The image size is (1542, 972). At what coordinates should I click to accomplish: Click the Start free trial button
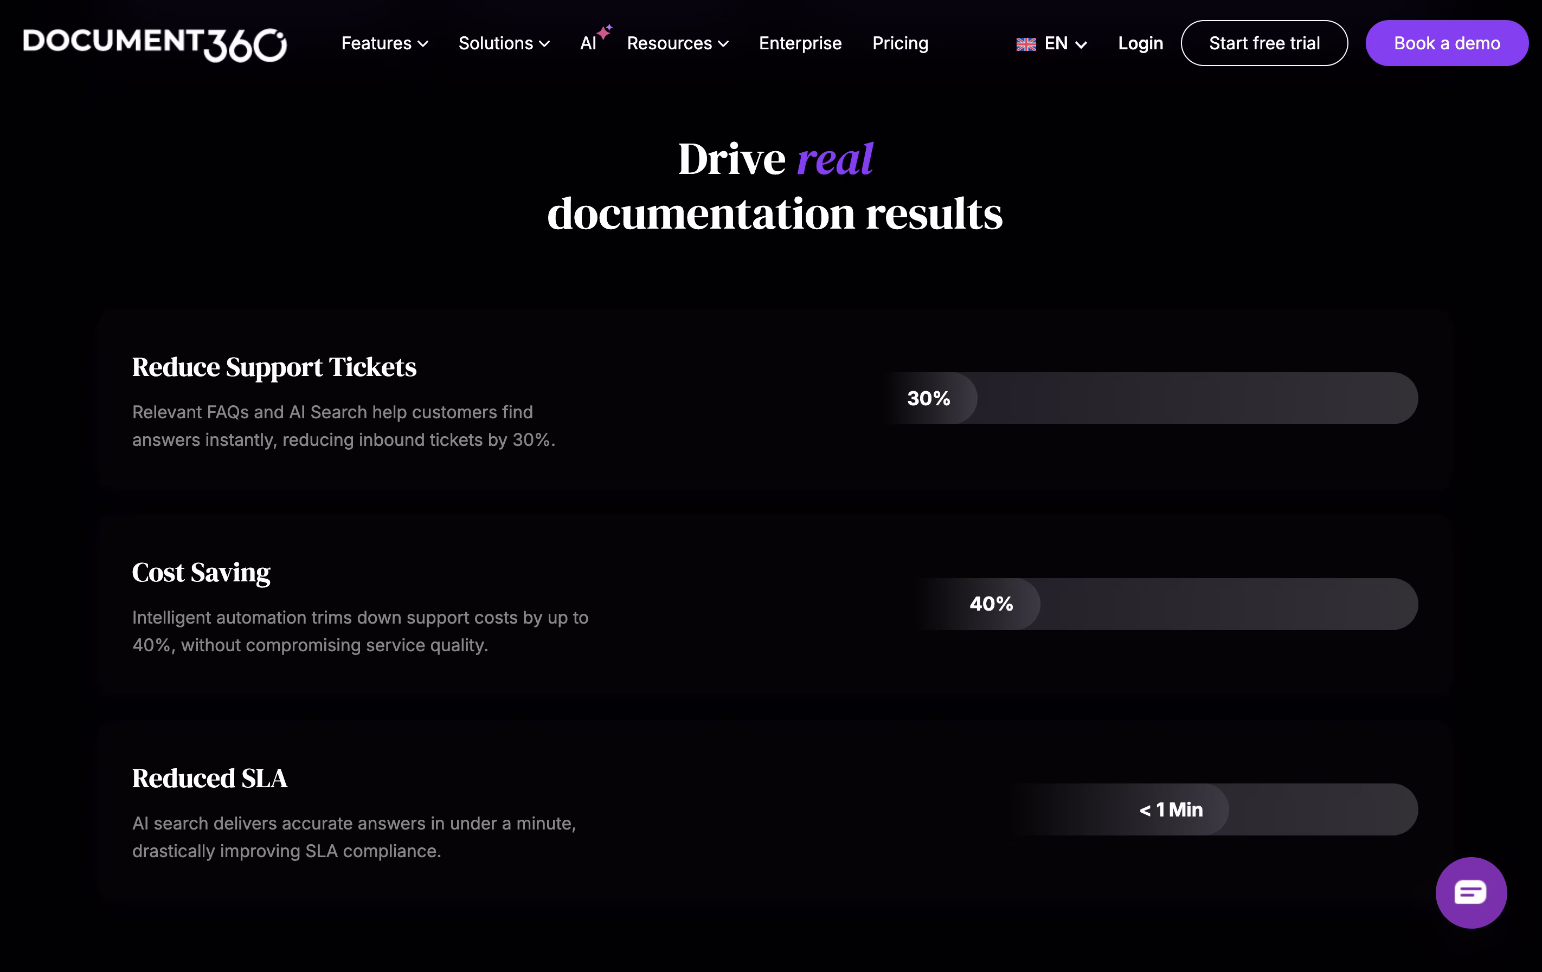(x=1264, y=43)
